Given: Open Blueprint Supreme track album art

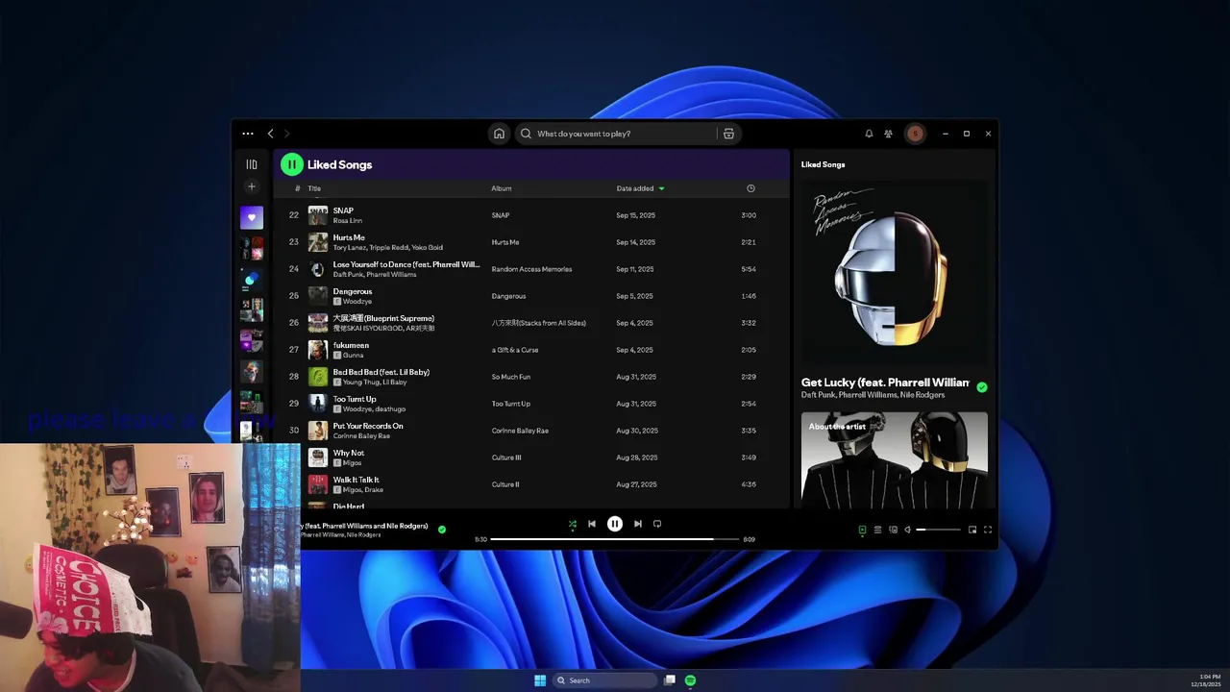Looking at the screenshot, I should tap(318, 323).
